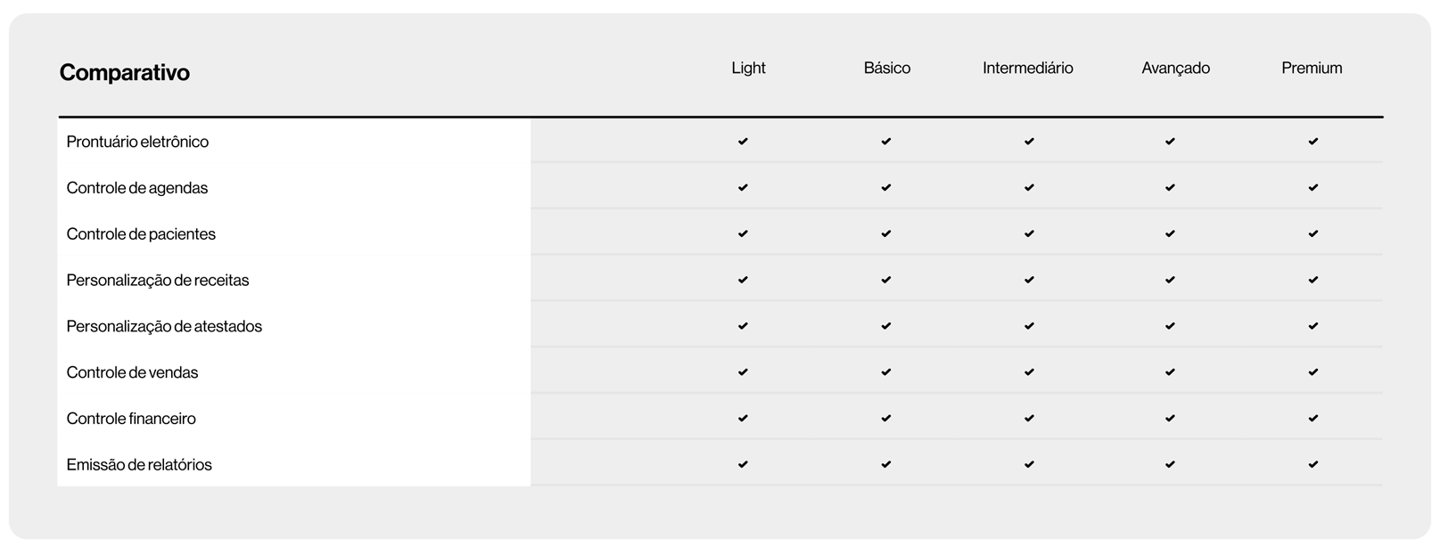This screenshot has width=1440, height=547.
Task: Click the Intermediário checkmark for Controle de pacientes
Action: [1029, 234]
